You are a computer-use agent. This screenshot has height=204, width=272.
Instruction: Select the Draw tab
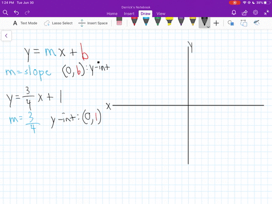point(146,14)
